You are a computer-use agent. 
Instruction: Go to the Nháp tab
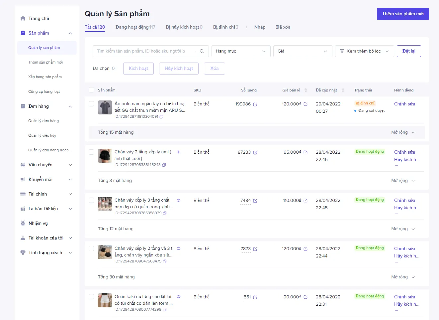(260, 27)
